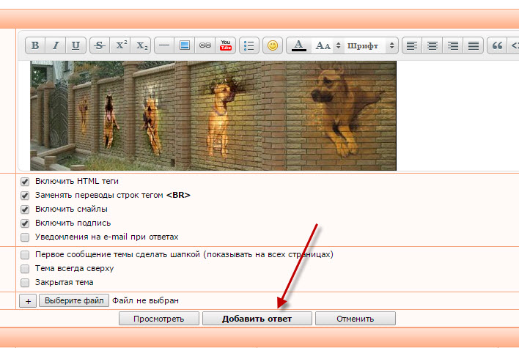Open the text color picker

coord(298,45)
